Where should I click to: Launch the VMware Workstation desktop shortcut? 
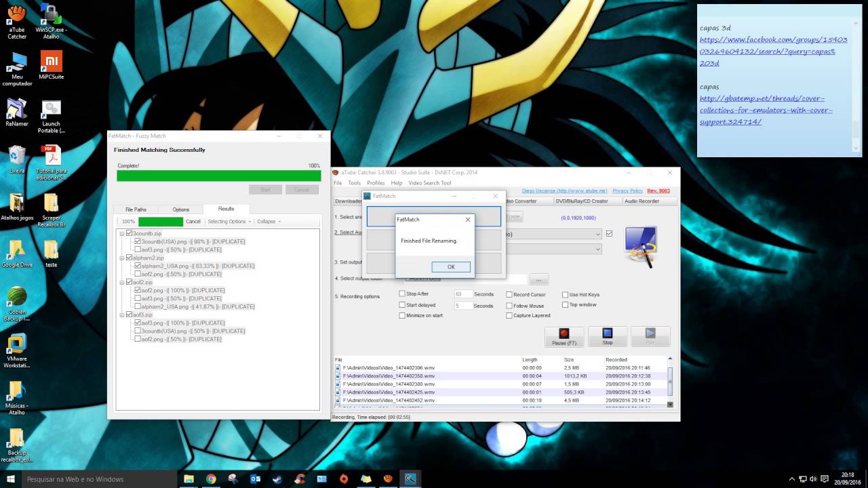(x=17, y=351)
